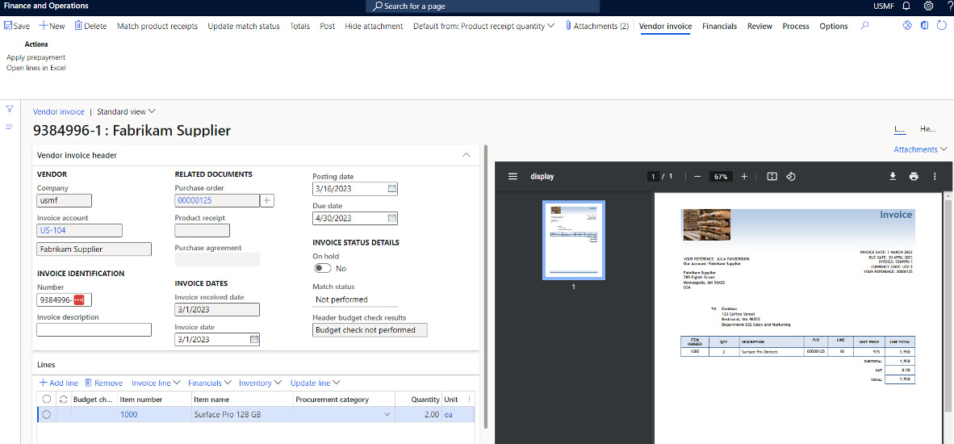The height and width of the screenshot is (444, 954).
Task: Open the settings gear
Action: tap(928, 6)
